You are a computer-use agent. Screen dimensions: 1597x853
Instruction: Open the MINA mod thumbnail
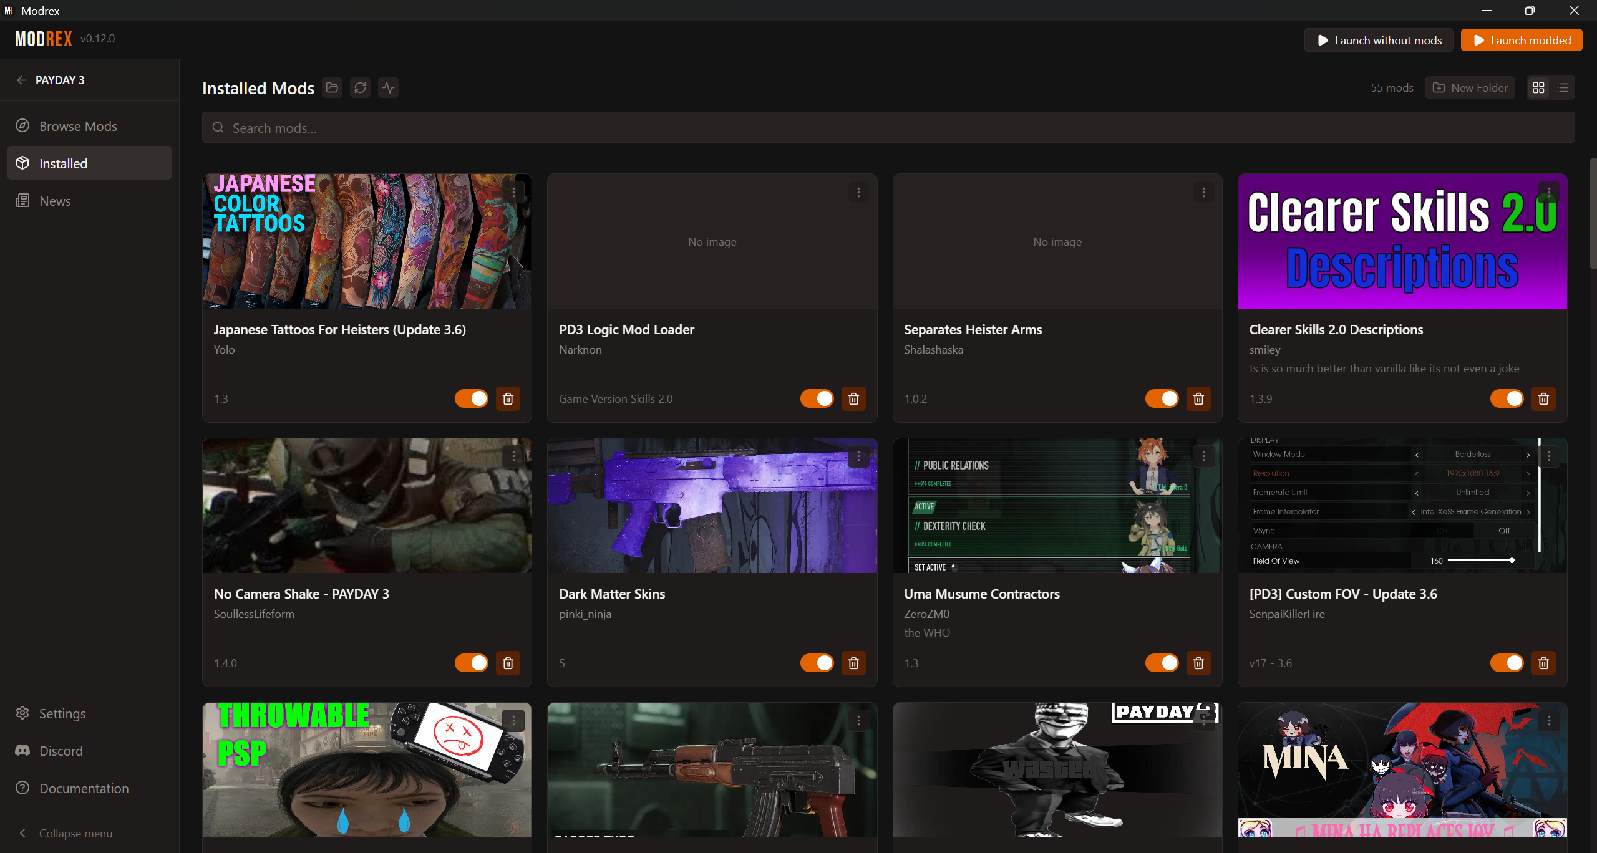click(1402, 770)
